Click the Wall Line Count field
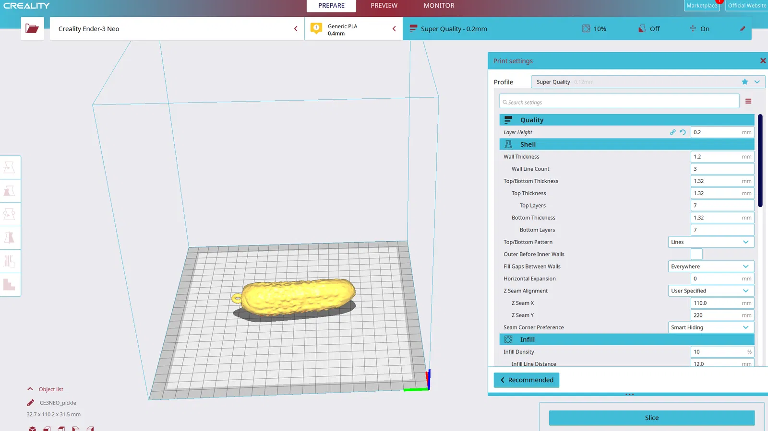 722,169
